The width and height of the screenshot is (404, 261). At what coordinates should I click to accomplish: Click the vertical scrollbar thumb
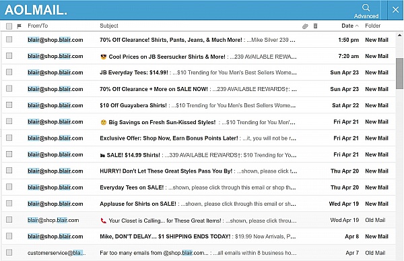click(x=399, y=73)
